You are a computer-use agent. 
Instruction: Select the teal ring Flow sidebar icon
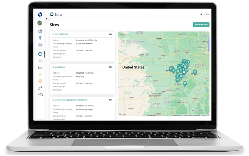[40, 54]
